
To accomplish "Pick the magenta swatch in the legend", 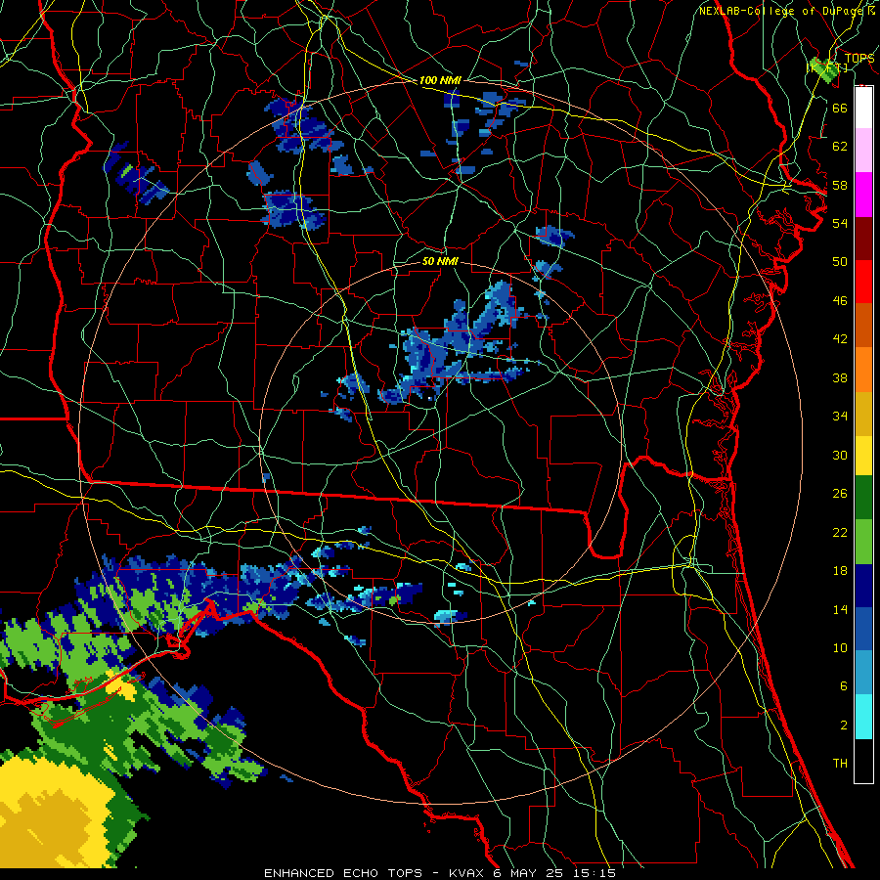I will [863, 195].
